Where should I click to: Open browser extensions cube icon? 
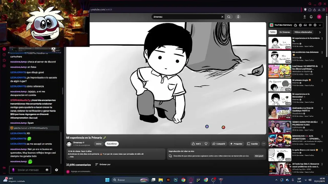[310, 10]
